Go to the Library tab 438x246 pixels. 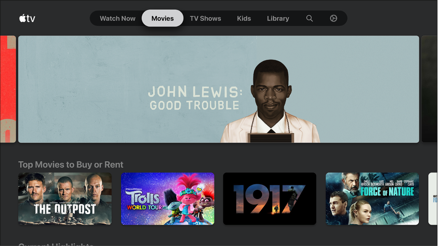coord(278,18)
